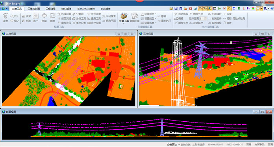This screenshot has height=147, width=274.
Task: Toggle the first highlighted point-cloud display button
Action: pyautogui.click(x=200, y=8)
